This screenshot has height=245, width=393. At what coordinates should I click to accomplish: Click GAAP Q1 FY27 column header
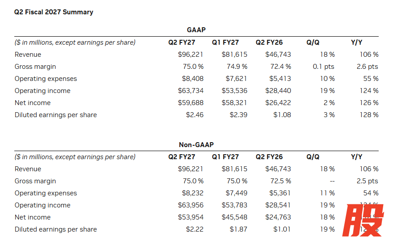(225, 42)
